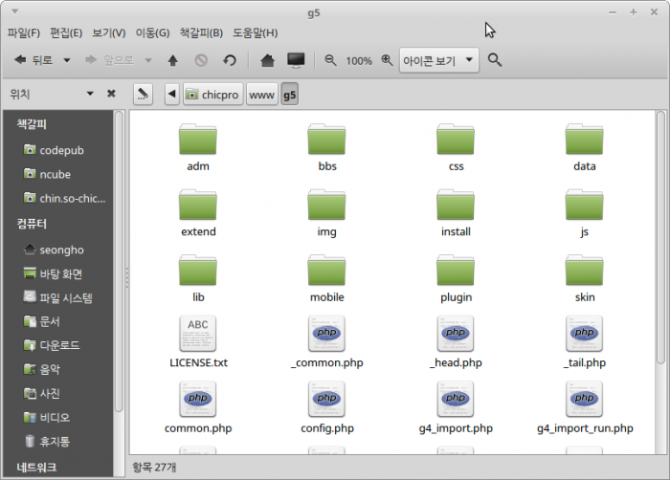The width and height of the screenshot is (670, 480).
Task: Click the zoom out magnifier
Action: [x=330, y=60]
